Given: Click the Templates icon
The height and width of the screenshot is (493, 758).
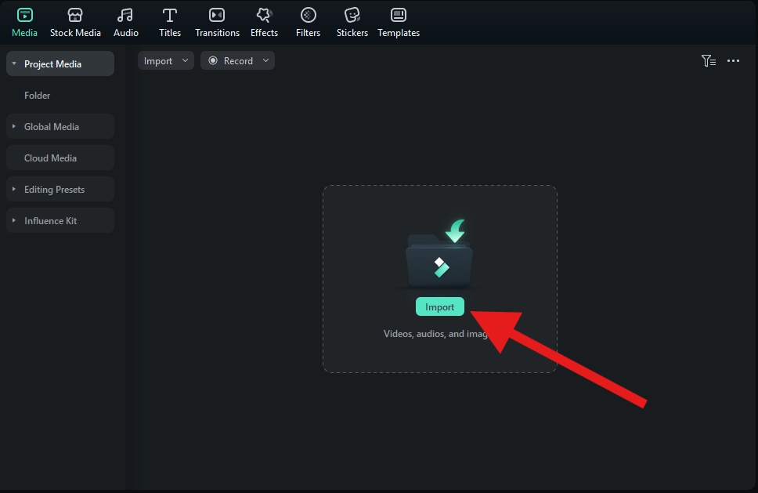Looking at the screenshot, I should [399, 14].
